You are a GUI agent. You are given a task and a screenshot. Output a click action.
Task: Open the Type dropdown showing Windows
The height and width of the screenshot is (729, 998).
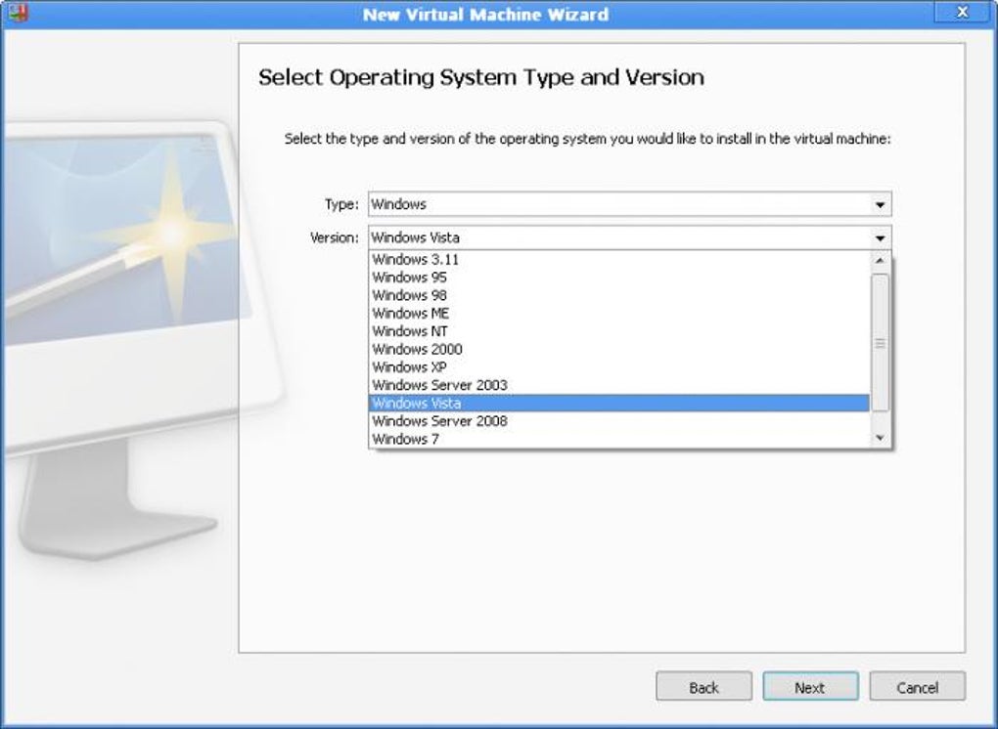click(629, 204)
